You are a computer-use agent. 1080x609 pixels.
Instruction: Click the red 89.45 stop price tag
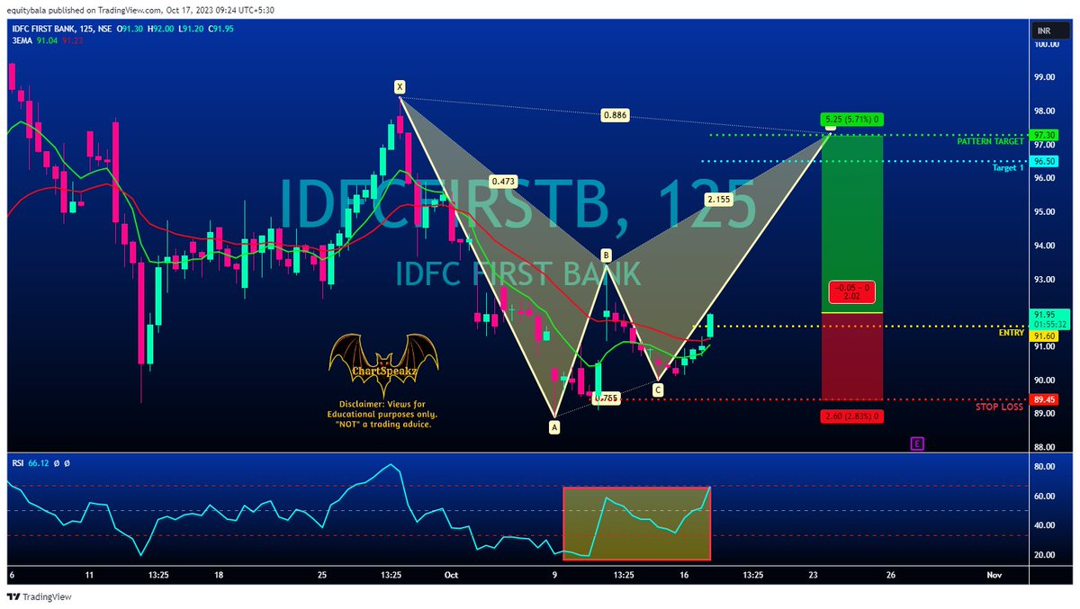click(x=1044, y=400)
